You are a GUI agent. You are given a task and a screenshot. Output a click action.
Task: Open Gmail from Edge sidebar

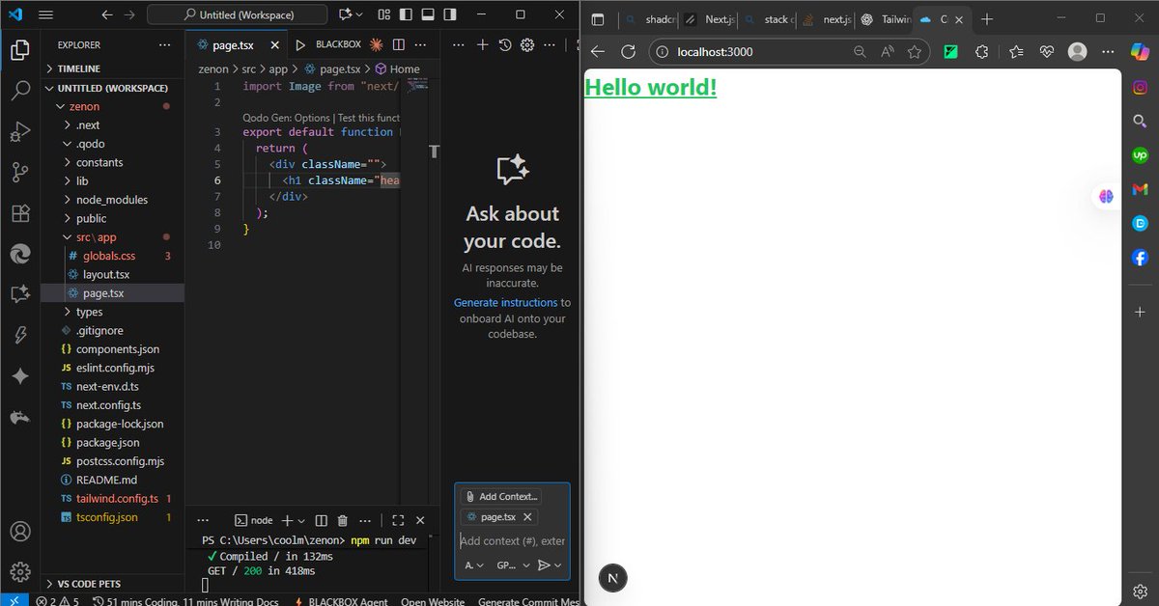[1140, 189]
